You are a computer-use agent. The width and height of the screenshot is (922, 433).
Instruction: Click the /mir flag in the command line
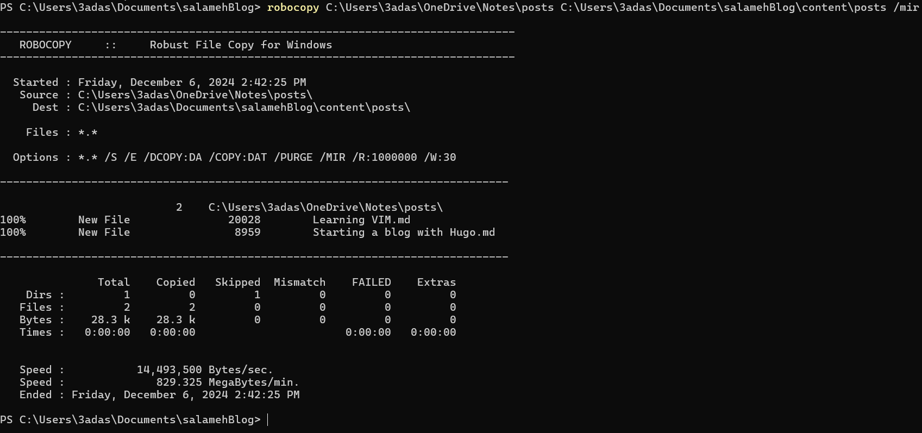point(905,8)
